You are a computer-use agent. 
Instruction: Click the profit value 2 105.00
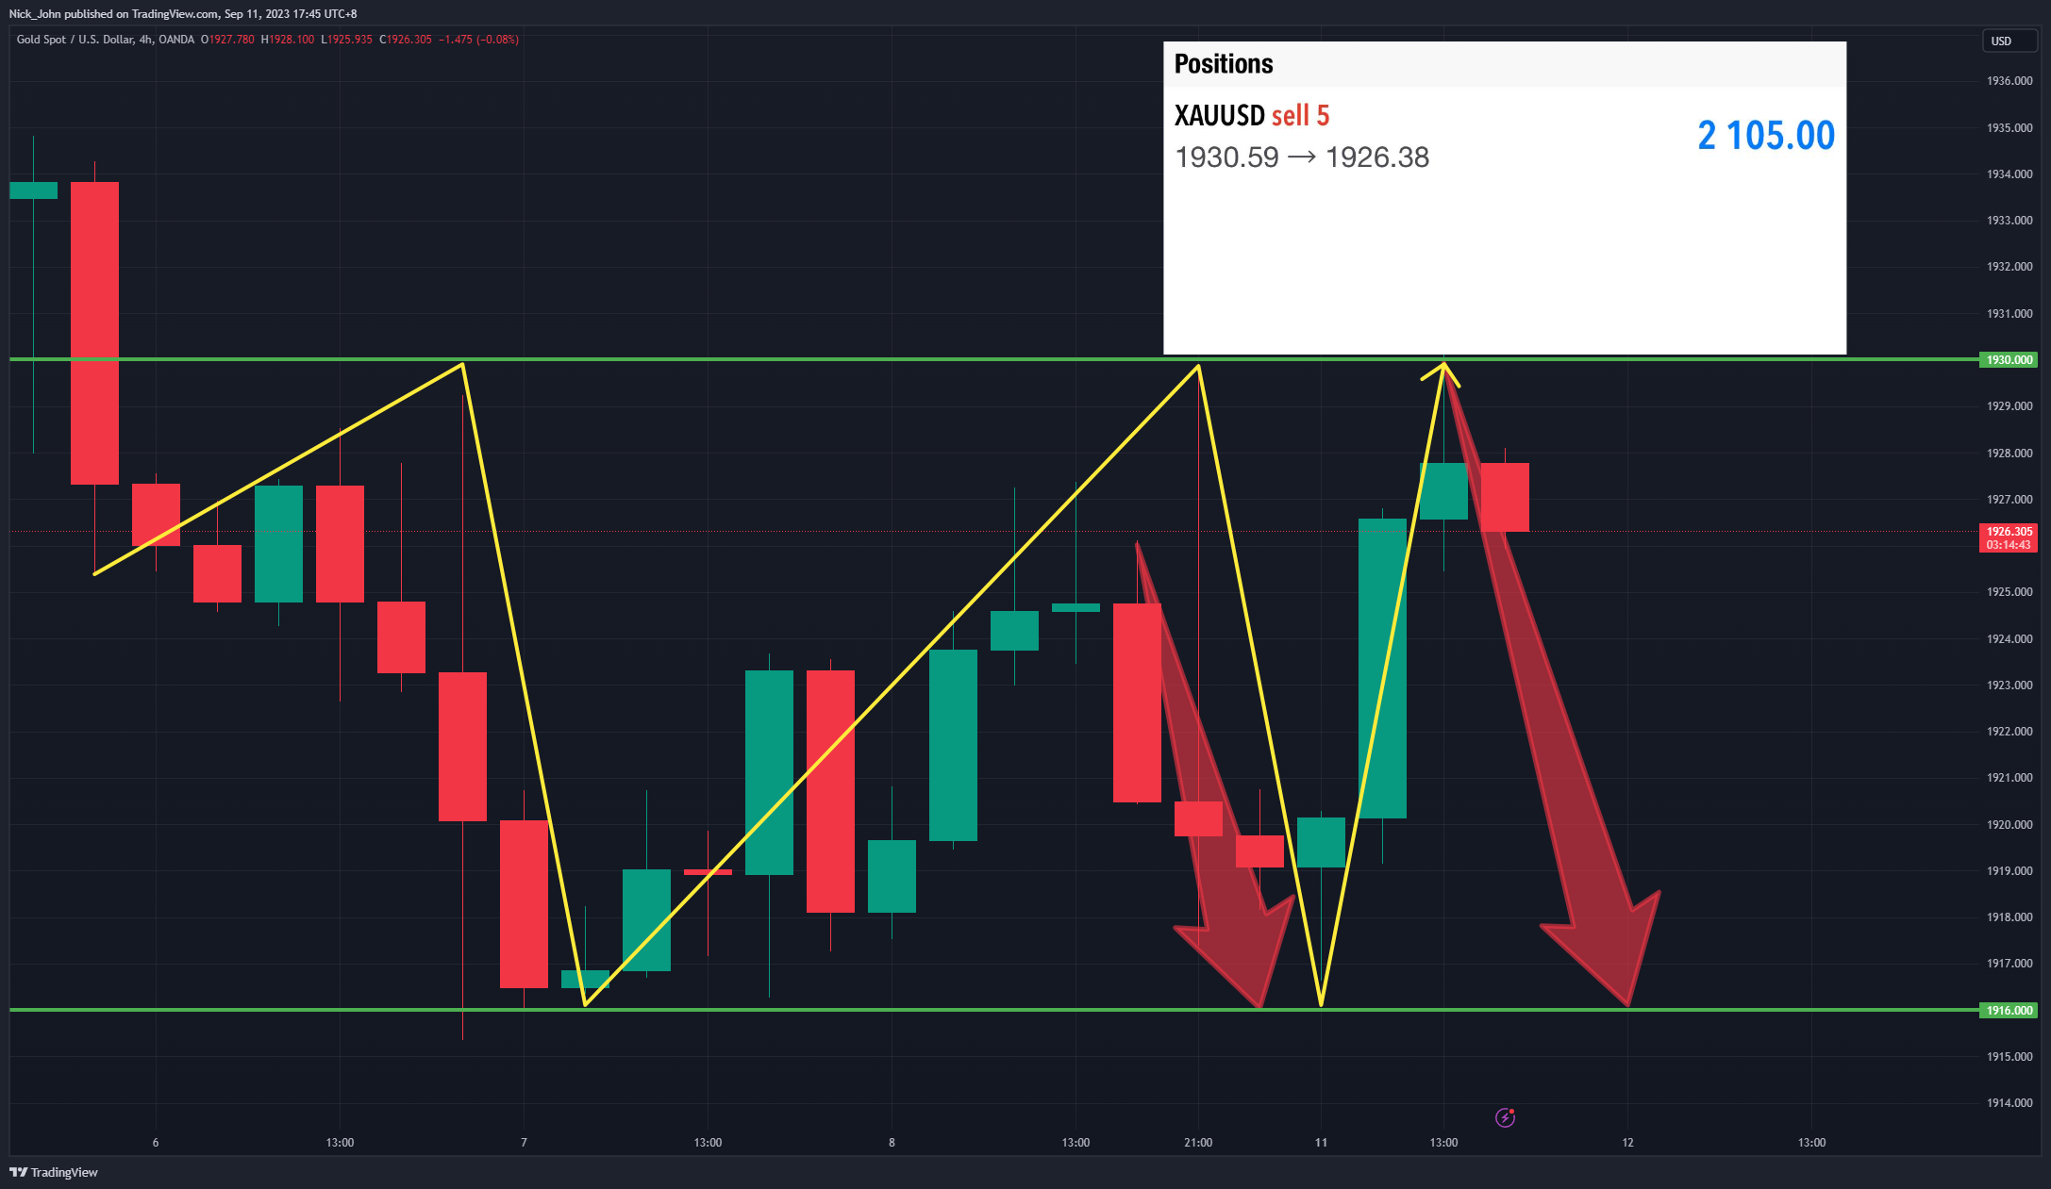(1766, 136)
